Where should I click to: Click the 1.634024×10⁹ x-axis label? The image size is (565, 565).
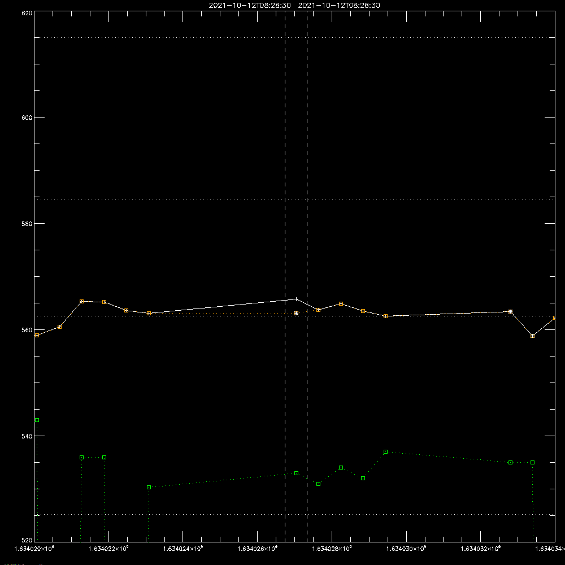point(183,549)
